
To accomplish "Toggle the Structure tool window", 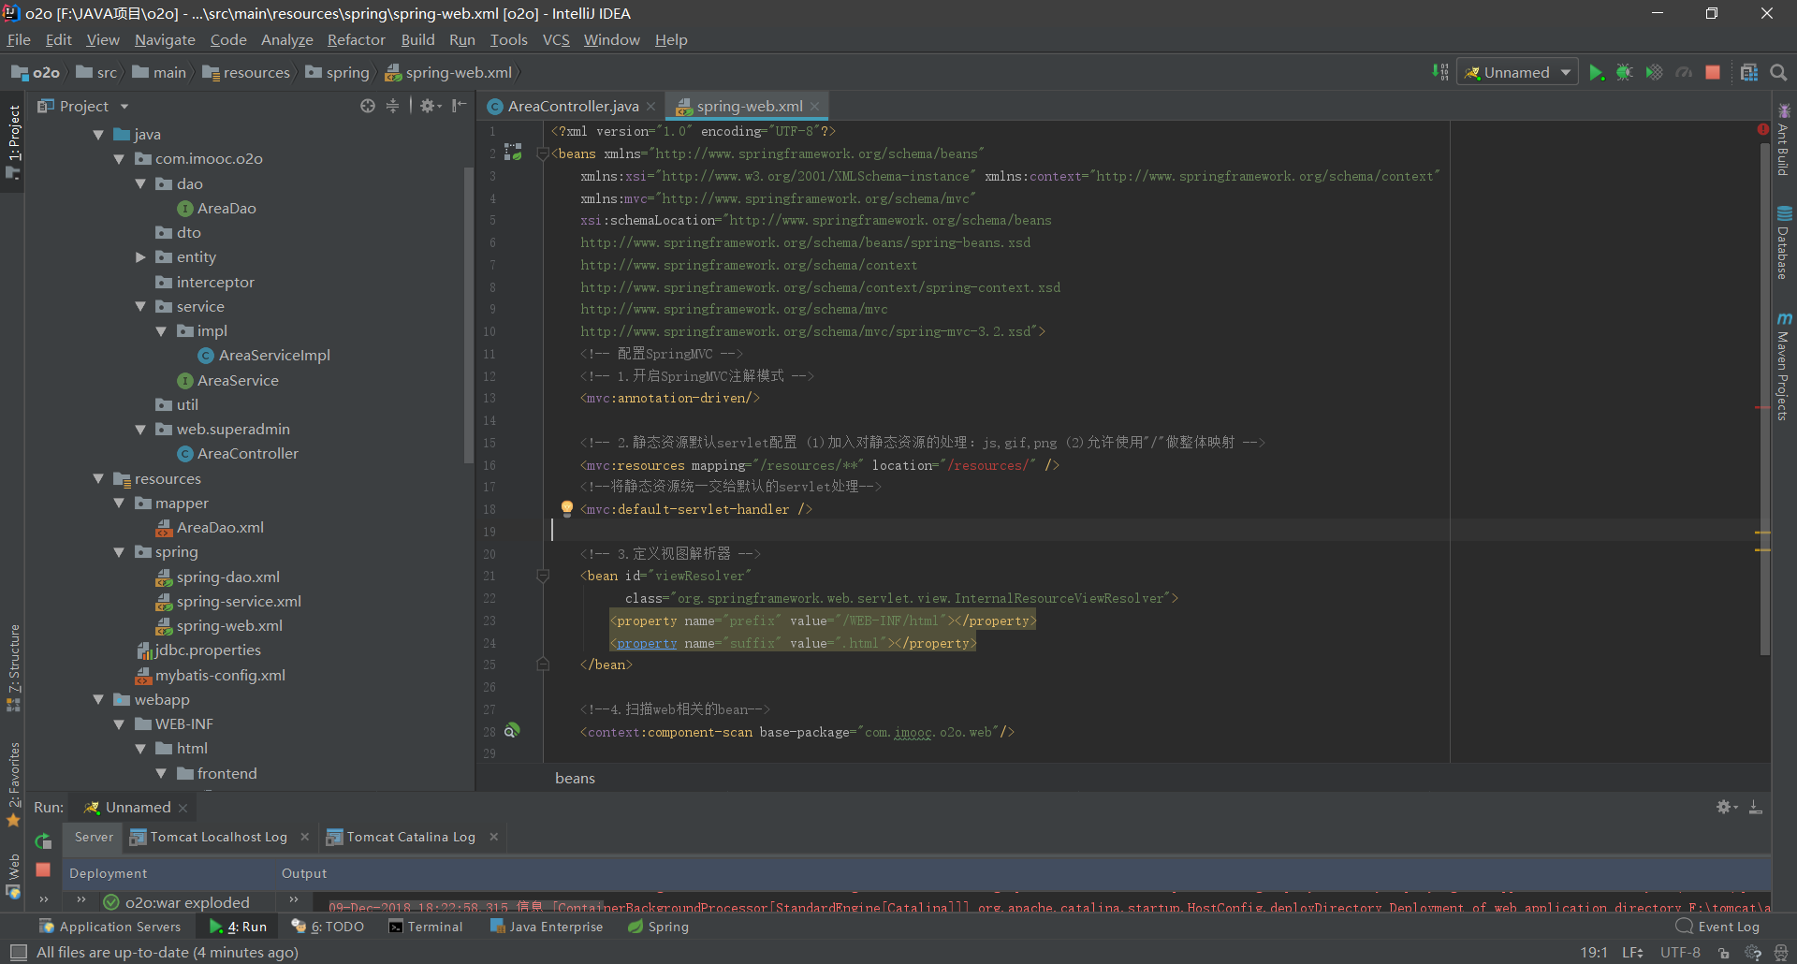I will click(13, 666).
